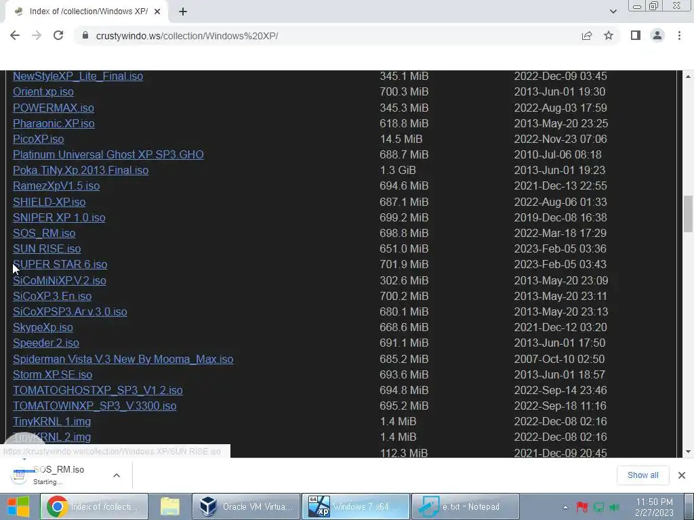
Task: Download SiCoMiNiXP.V.2.iso
Action: coord(60,280)
